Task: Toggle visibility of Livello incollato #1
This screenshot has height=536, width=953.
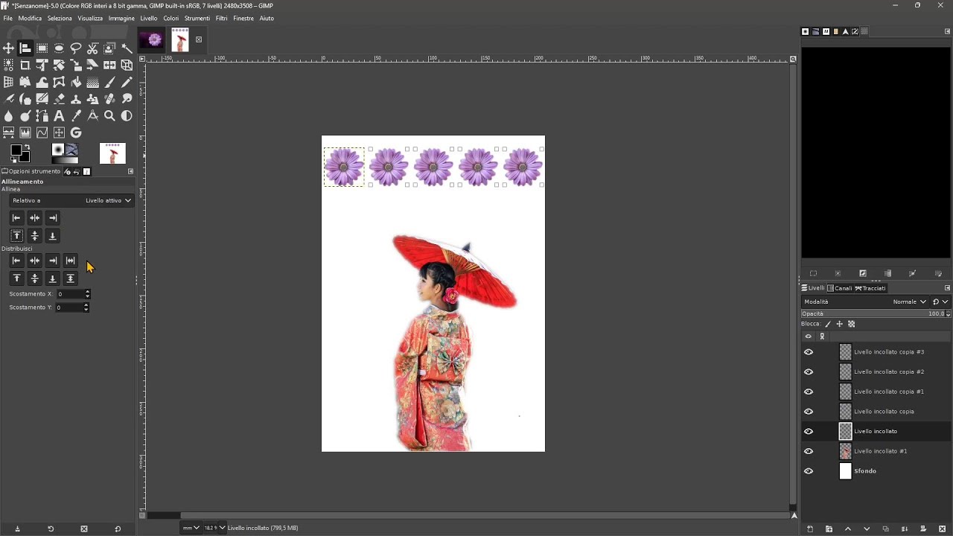Action: (809, 451)
